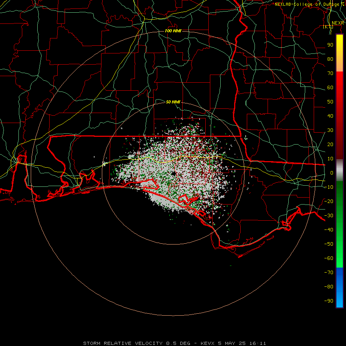Select the "40" velocity scale label

[330, 116]
